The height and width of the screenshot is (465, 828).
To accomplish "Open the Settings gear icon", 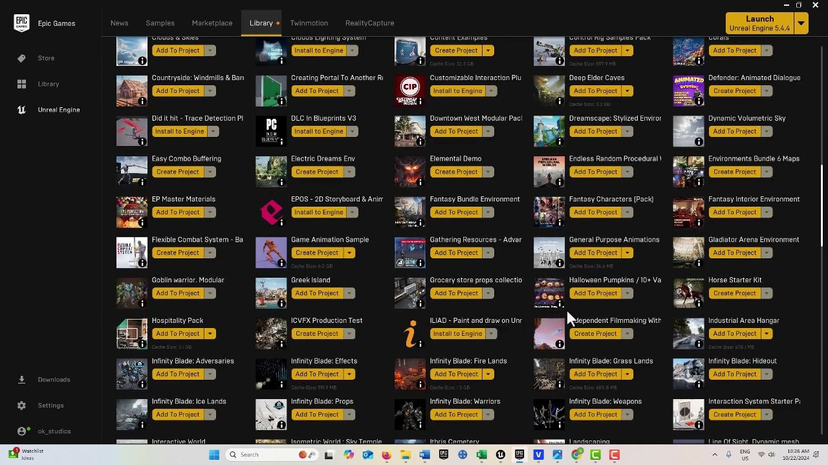I will (21, 406).
